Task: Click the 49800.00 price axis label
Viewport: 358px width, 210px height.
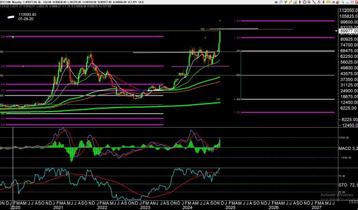Action: point(349,68)
